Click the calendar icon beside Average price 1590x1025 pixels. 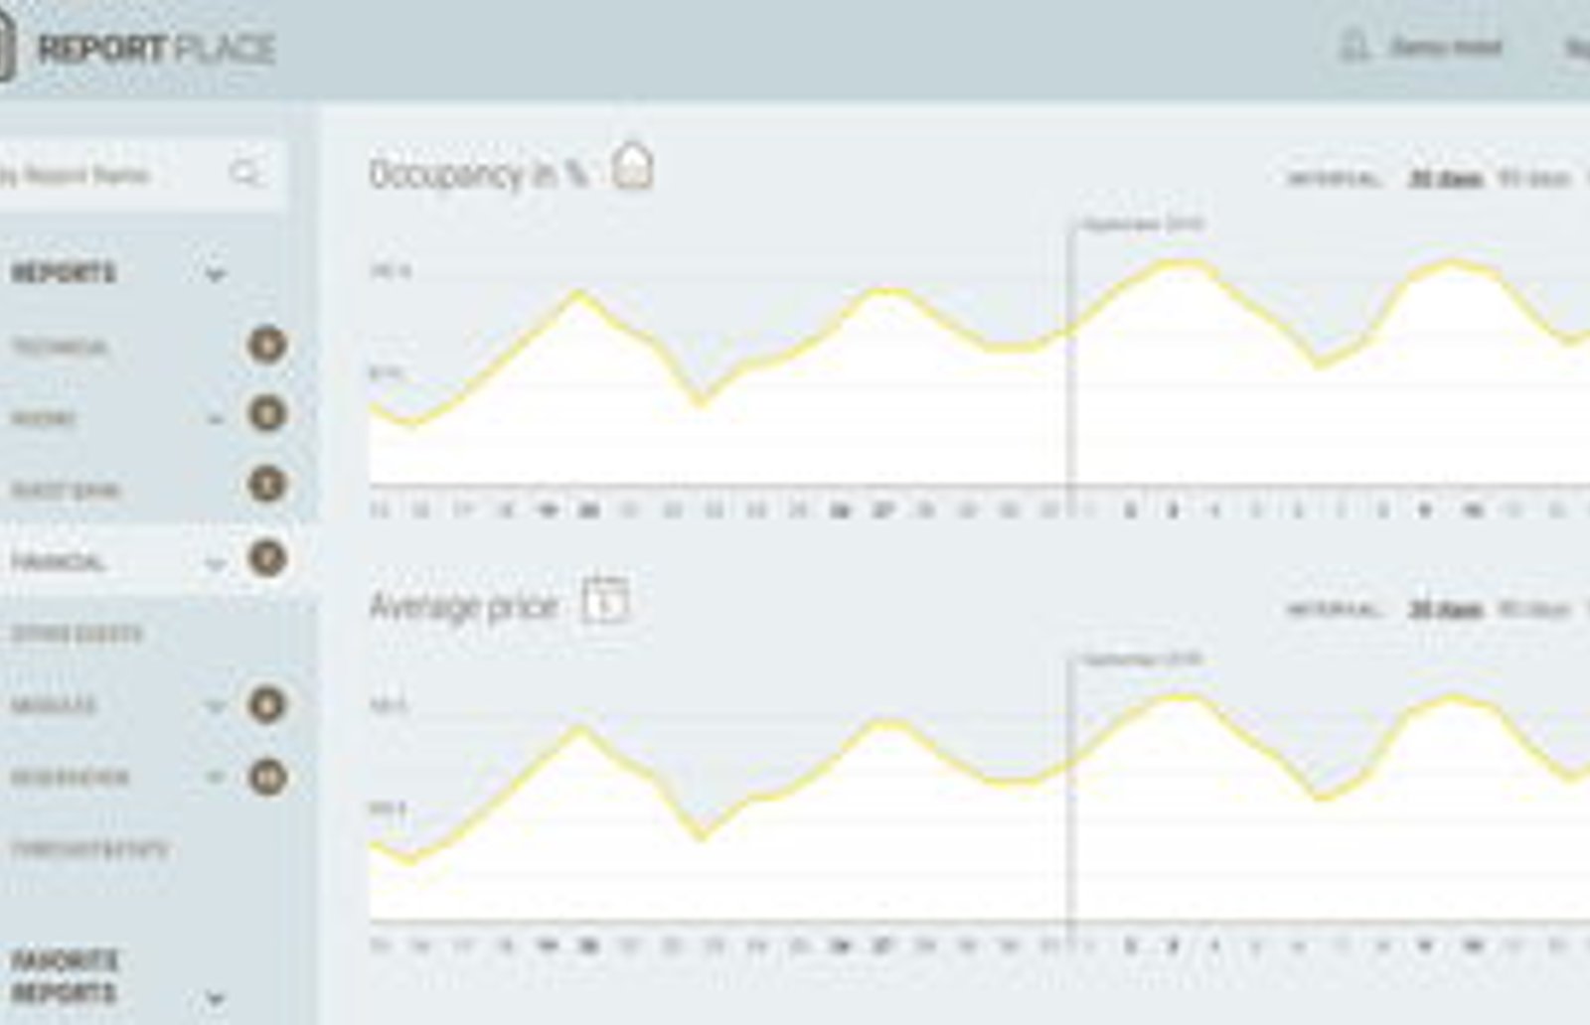tap(605, 600)
